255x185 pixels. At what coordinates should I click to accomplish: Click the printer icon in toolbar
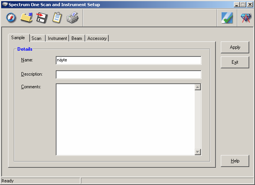click(73, 17)
